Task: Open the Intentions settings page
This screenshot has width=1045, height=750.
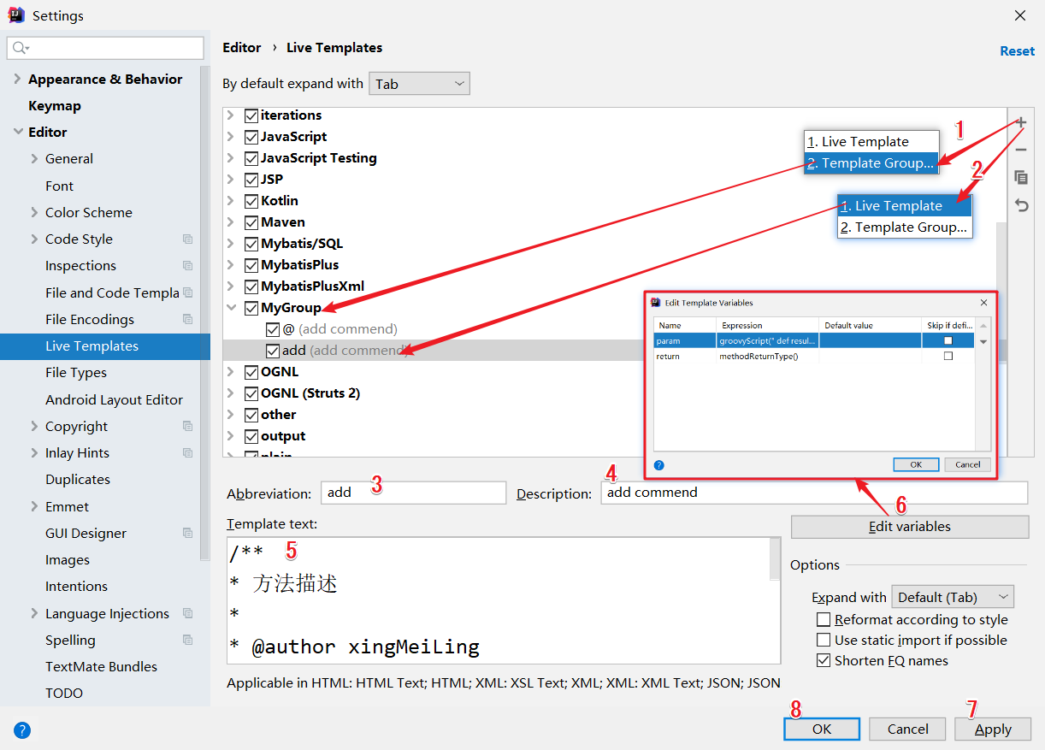Action: pos(76,586)
